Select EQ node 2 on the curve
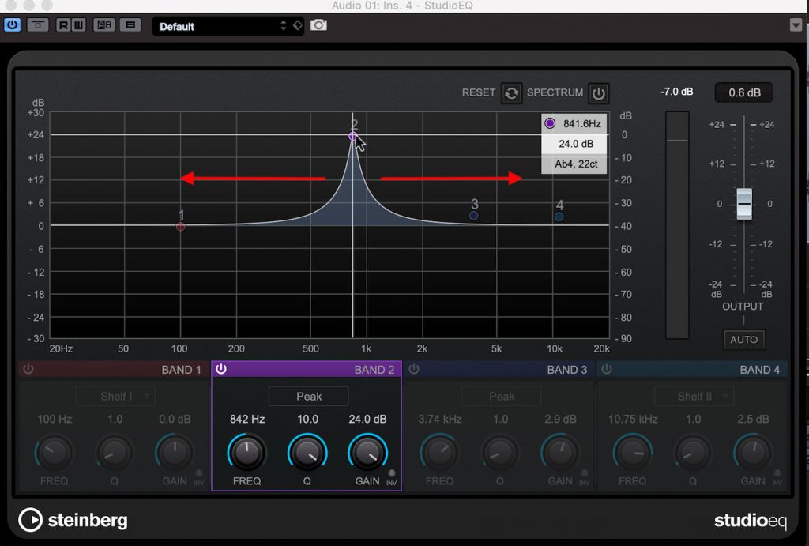 coord(352,136)
